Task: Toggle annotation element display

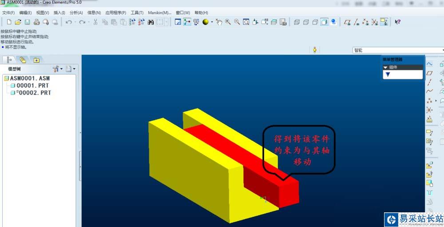Action: [384, 22]
